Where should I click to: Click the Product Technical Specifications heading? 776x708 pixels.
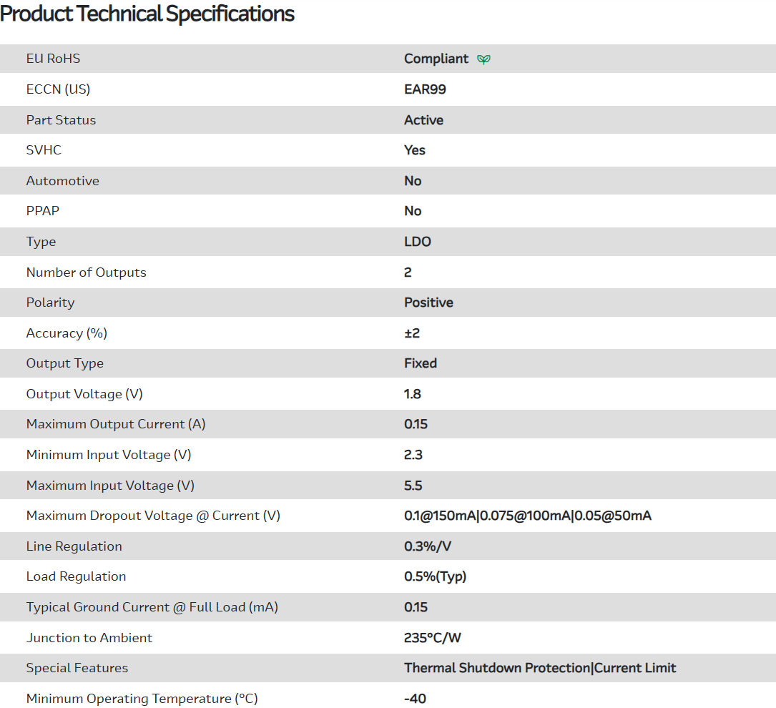point(147,14)
